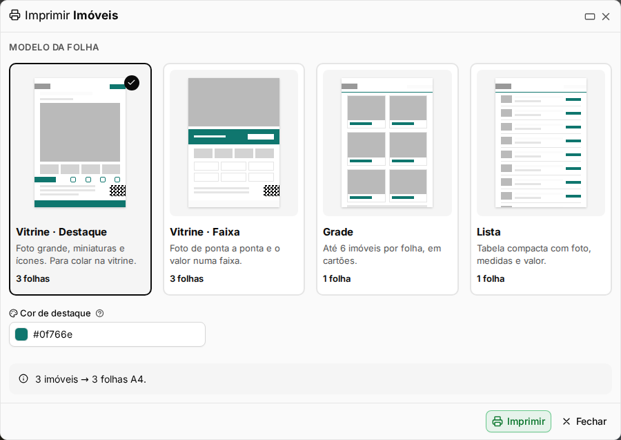Viewport: 621px width, 440px height.
Task: Click 'Foto grande, miniaturas e ícones' description
Action: tap(76, 254)
